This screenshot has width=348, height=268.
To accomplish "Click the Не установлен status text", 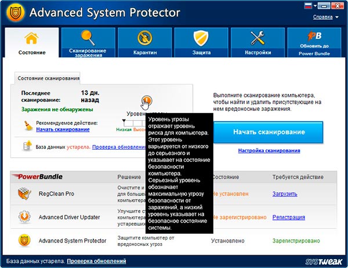I will (x=231, y=194).
